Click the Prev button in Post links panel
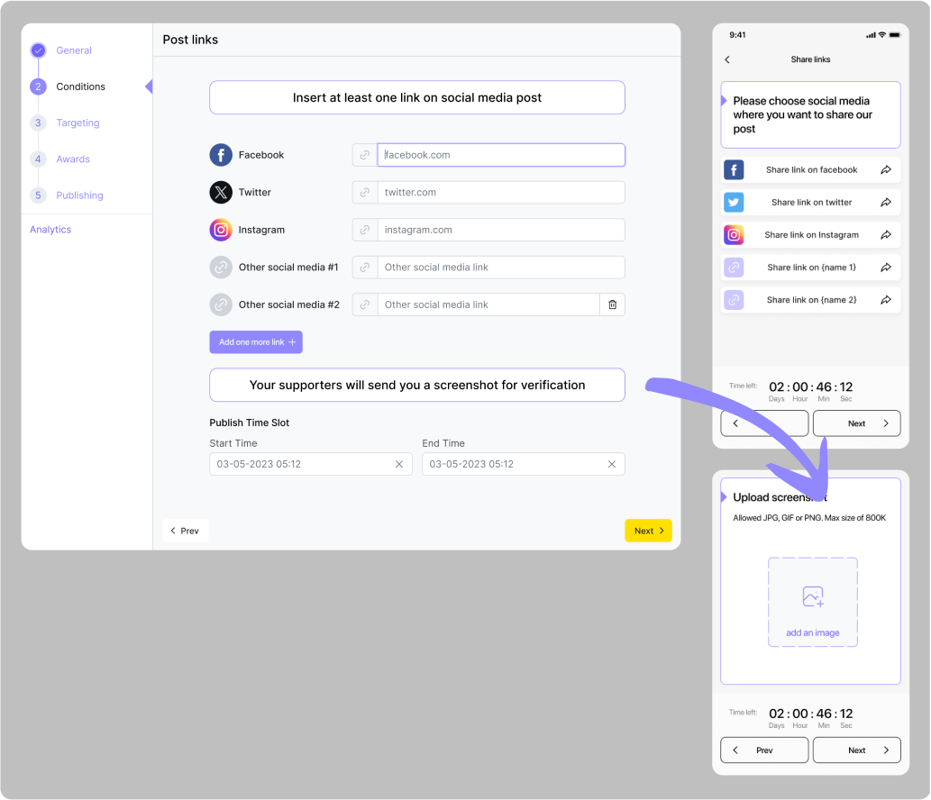The width and height of the screenshot is (931, 800). pos(185,531)
